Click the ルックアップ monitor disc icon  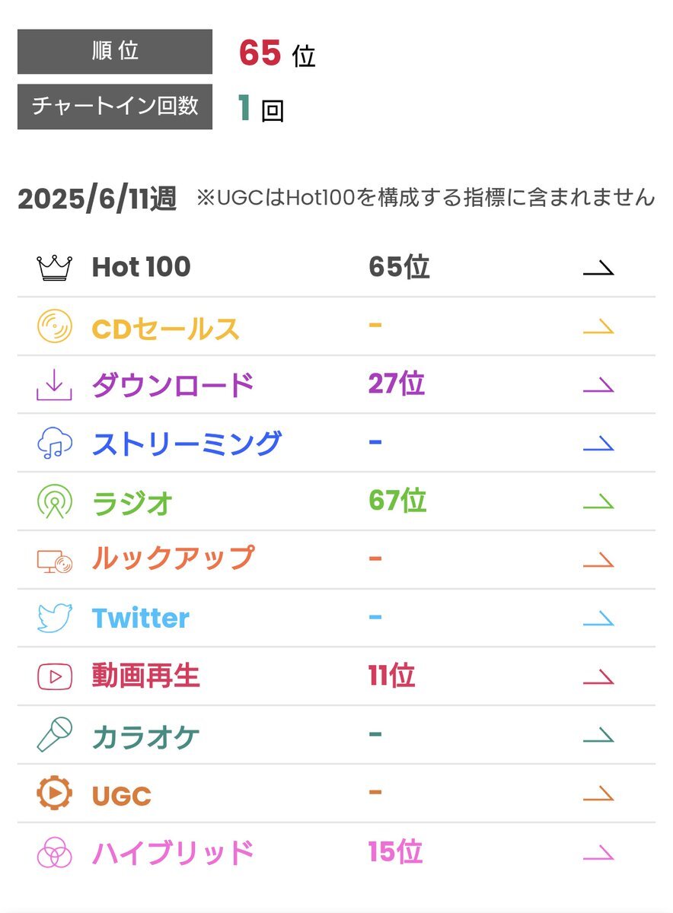pyautogui.click(x=55, y=561)
